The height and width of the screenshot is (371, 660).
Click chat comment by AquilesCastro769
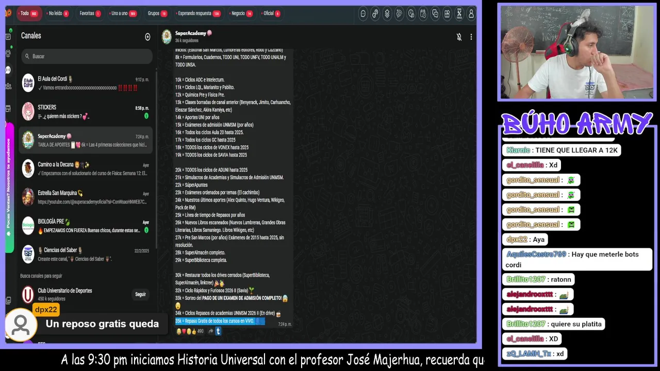pyautogui.click(x=577, y=259)
